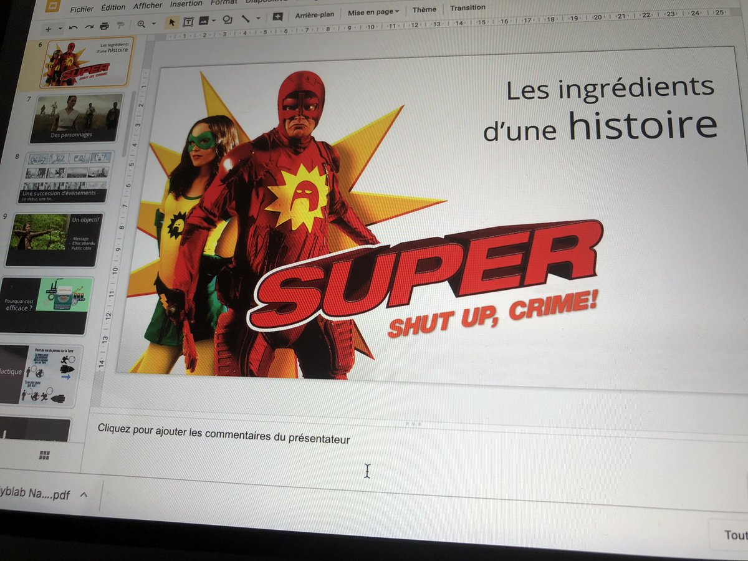Select slide 7 'Des personnages' thumbnail
This screenshot has width=748, height=561.
tap(76, 118)
